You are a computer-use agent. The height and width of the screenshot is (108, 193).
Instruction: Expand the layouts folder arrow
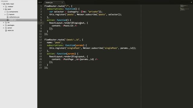pos(5,15)
